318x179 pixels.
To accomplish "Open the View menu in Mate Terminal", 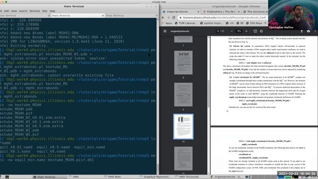I will [x=14, y=11].
